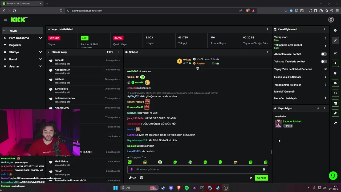
Task: Click the Sadece Sohbet category link
Action: click(x=292, y=122)
